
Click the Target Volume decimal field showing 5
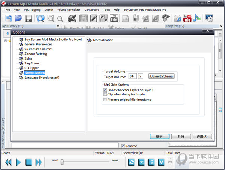[140, 76]
